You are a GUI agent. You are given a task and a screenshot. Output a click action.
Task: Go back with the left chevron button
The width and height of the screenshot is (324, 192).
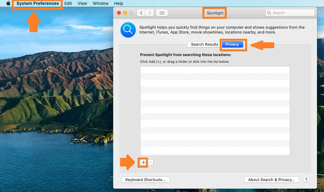tap(141, 13)
